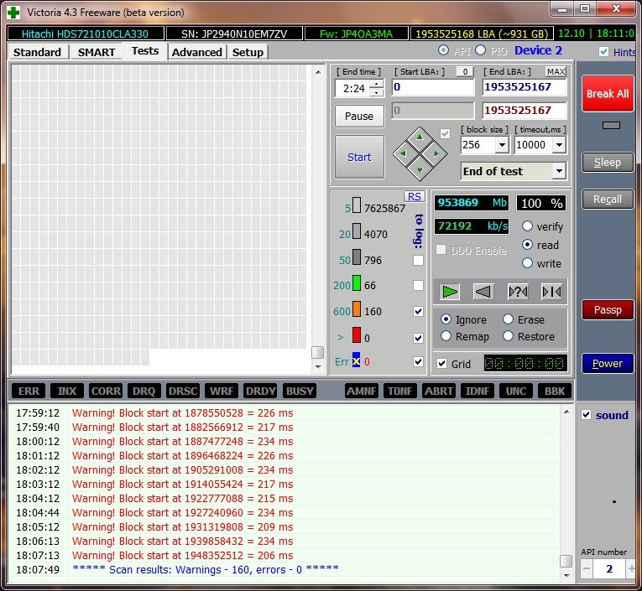Disable the sound checkbox
The height and width of the screenshot is (591, 642).
click(587, 415)
